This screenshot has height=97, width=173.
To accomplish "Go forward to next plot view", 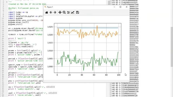I will 55,12.
